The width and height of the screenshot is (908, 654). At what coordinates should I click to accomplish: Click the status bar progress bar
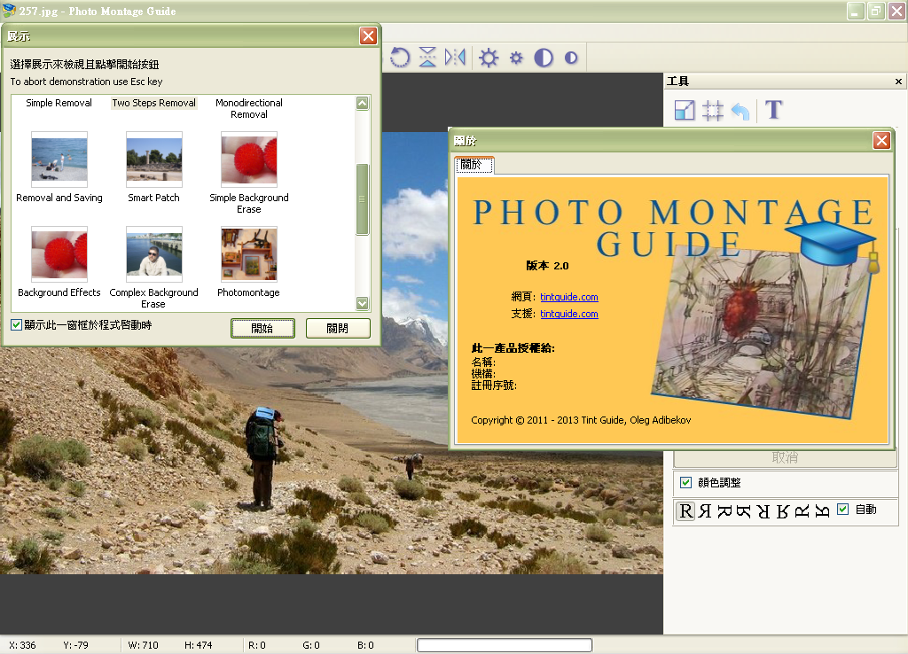point(505,645)
